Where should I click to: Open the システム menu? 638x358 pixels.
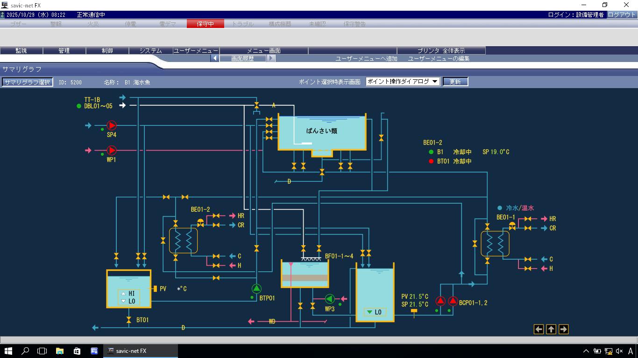tap(150, 50)
